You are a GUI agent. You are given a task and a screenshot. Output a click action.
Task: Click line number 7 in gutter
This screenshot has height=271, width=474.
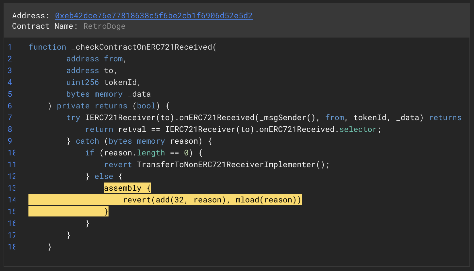10,118
